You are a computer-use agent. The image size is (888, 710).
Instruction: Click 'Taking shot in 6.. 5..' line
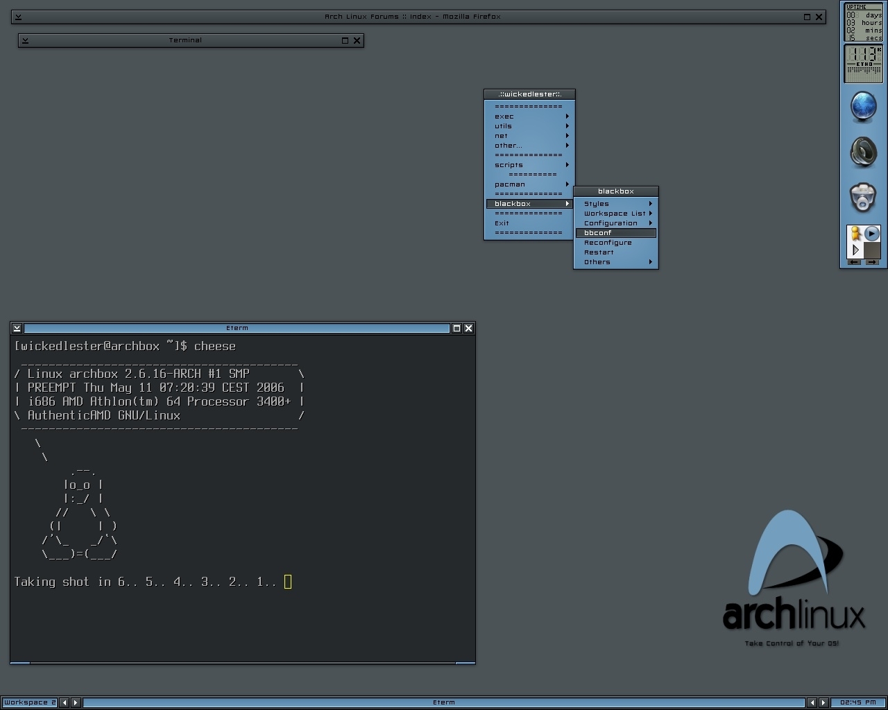(x=146, y=582)
